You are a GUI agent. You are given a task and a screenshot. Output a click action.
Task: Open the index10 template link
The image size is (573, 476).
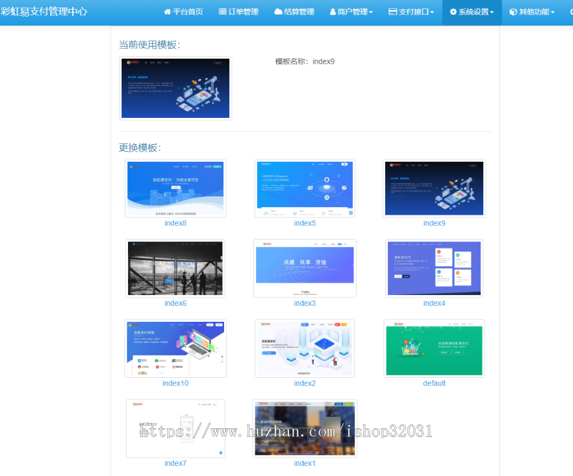175,383
